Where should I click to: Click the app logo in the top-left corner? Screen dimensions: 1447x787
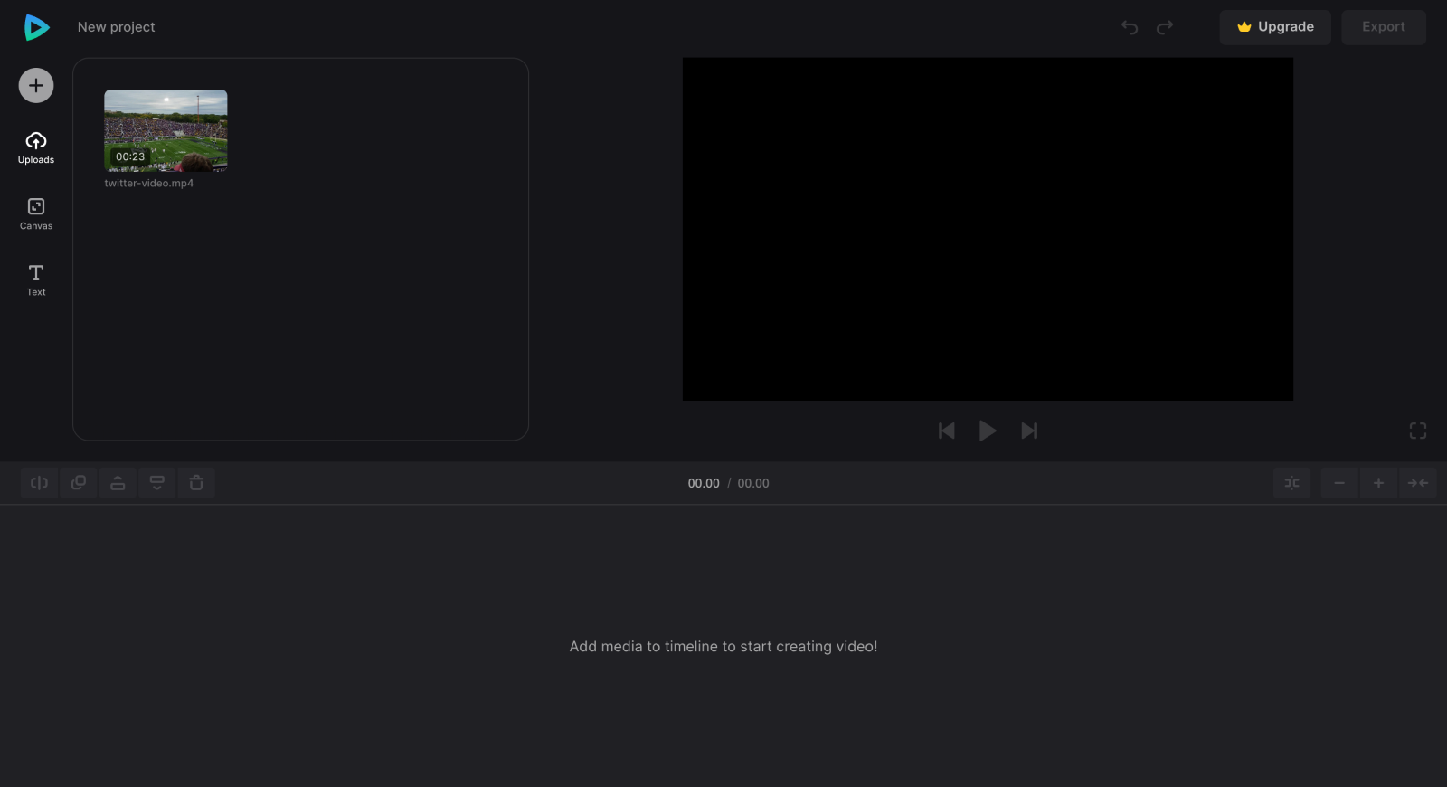36,27
